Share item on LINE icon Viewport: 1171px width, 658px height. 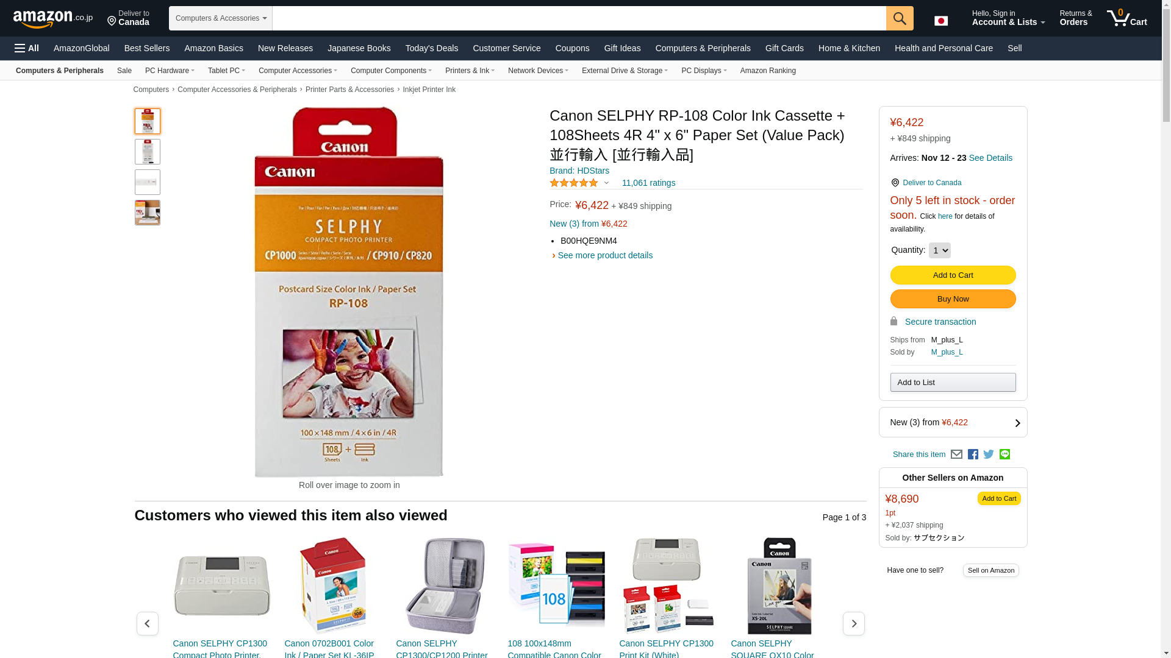click(x=1004, y=455)
